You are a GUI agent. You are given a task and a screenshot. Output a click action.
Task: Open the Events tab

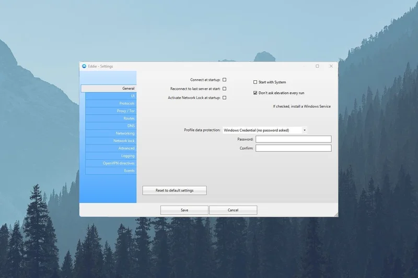click(111, 171)
